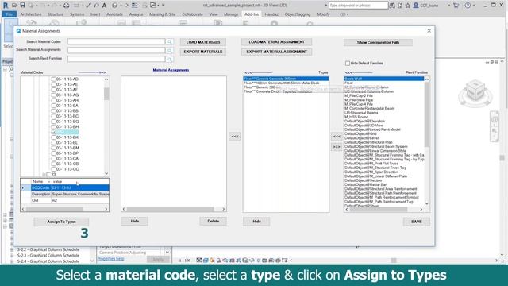Open the help question mark icon

coord(468,6)
